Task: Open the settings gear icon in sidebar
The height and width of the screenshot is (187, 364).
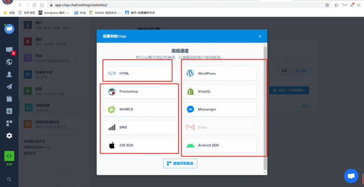Action: 9,135
